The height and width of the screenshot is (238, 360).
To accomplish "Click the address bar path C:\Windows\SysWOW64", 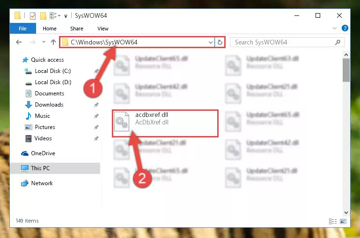I will pyautogui.click(x=104, y=42).
